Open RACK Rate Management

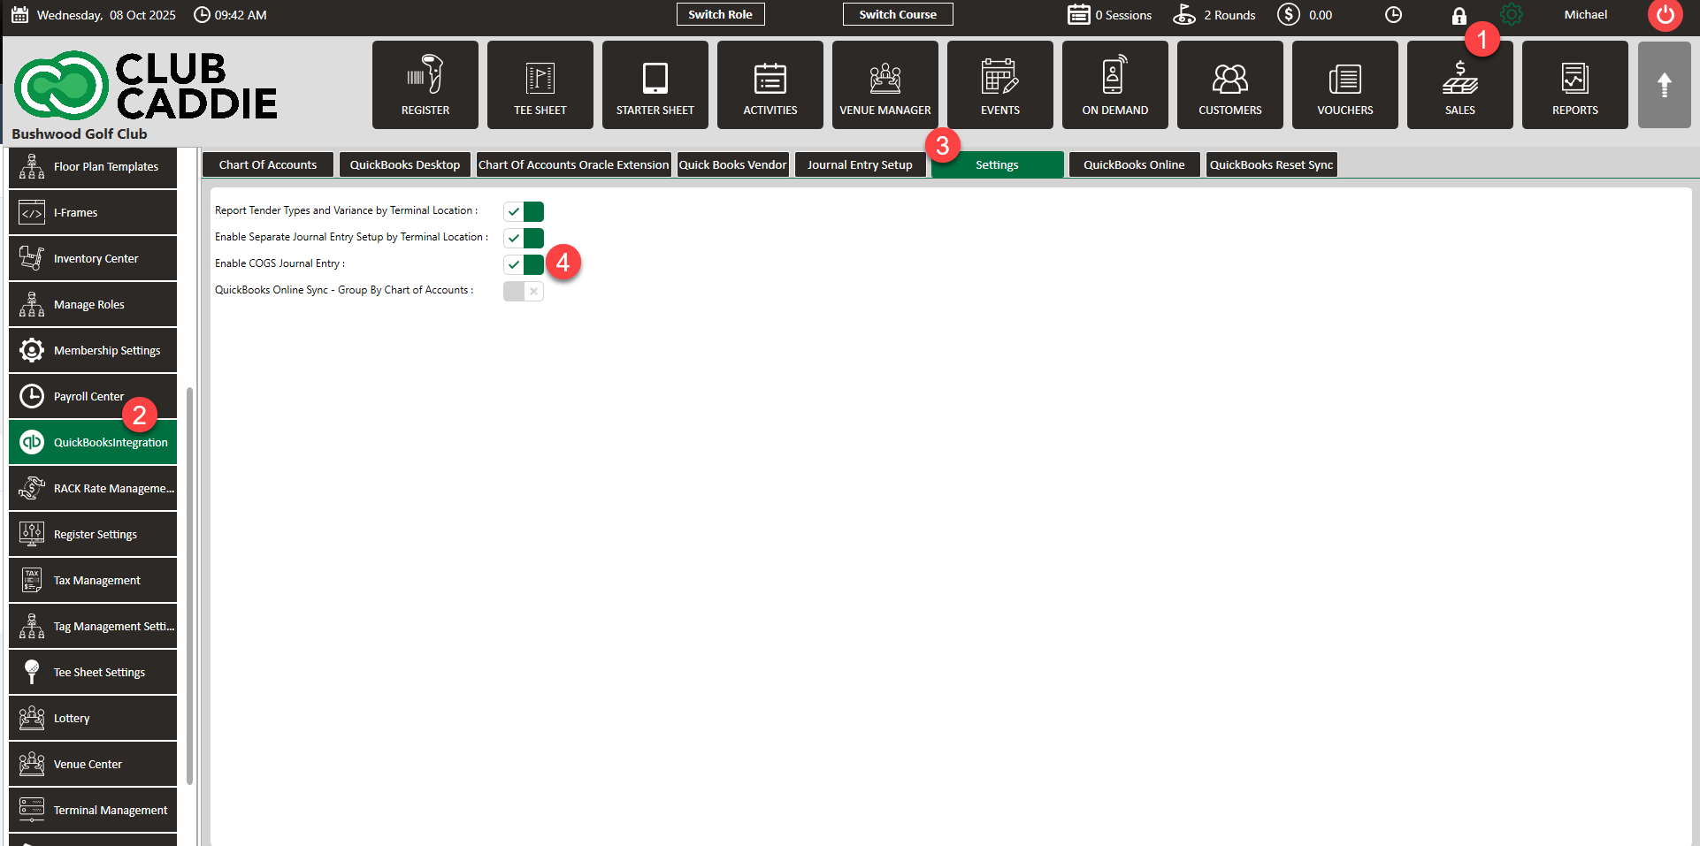(x=93, y=488)
